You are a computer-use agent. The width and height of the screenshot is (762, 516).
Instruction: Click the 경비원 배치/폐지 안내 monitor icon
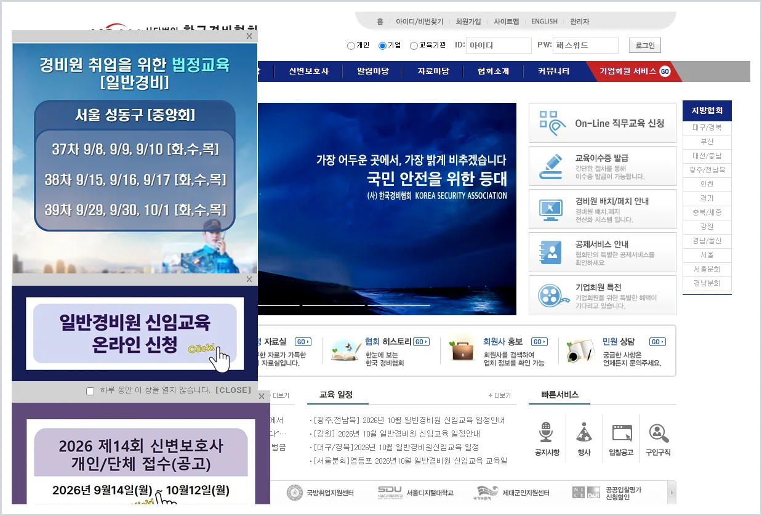pyautogui.click(x=551, y=209)
